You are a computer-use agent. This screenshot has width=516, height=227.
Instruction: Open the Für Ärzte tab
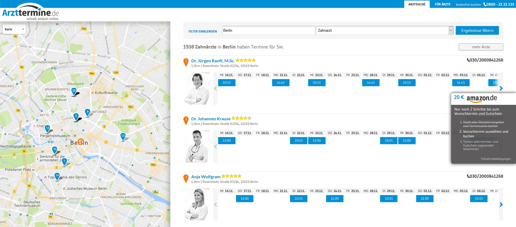442,4
